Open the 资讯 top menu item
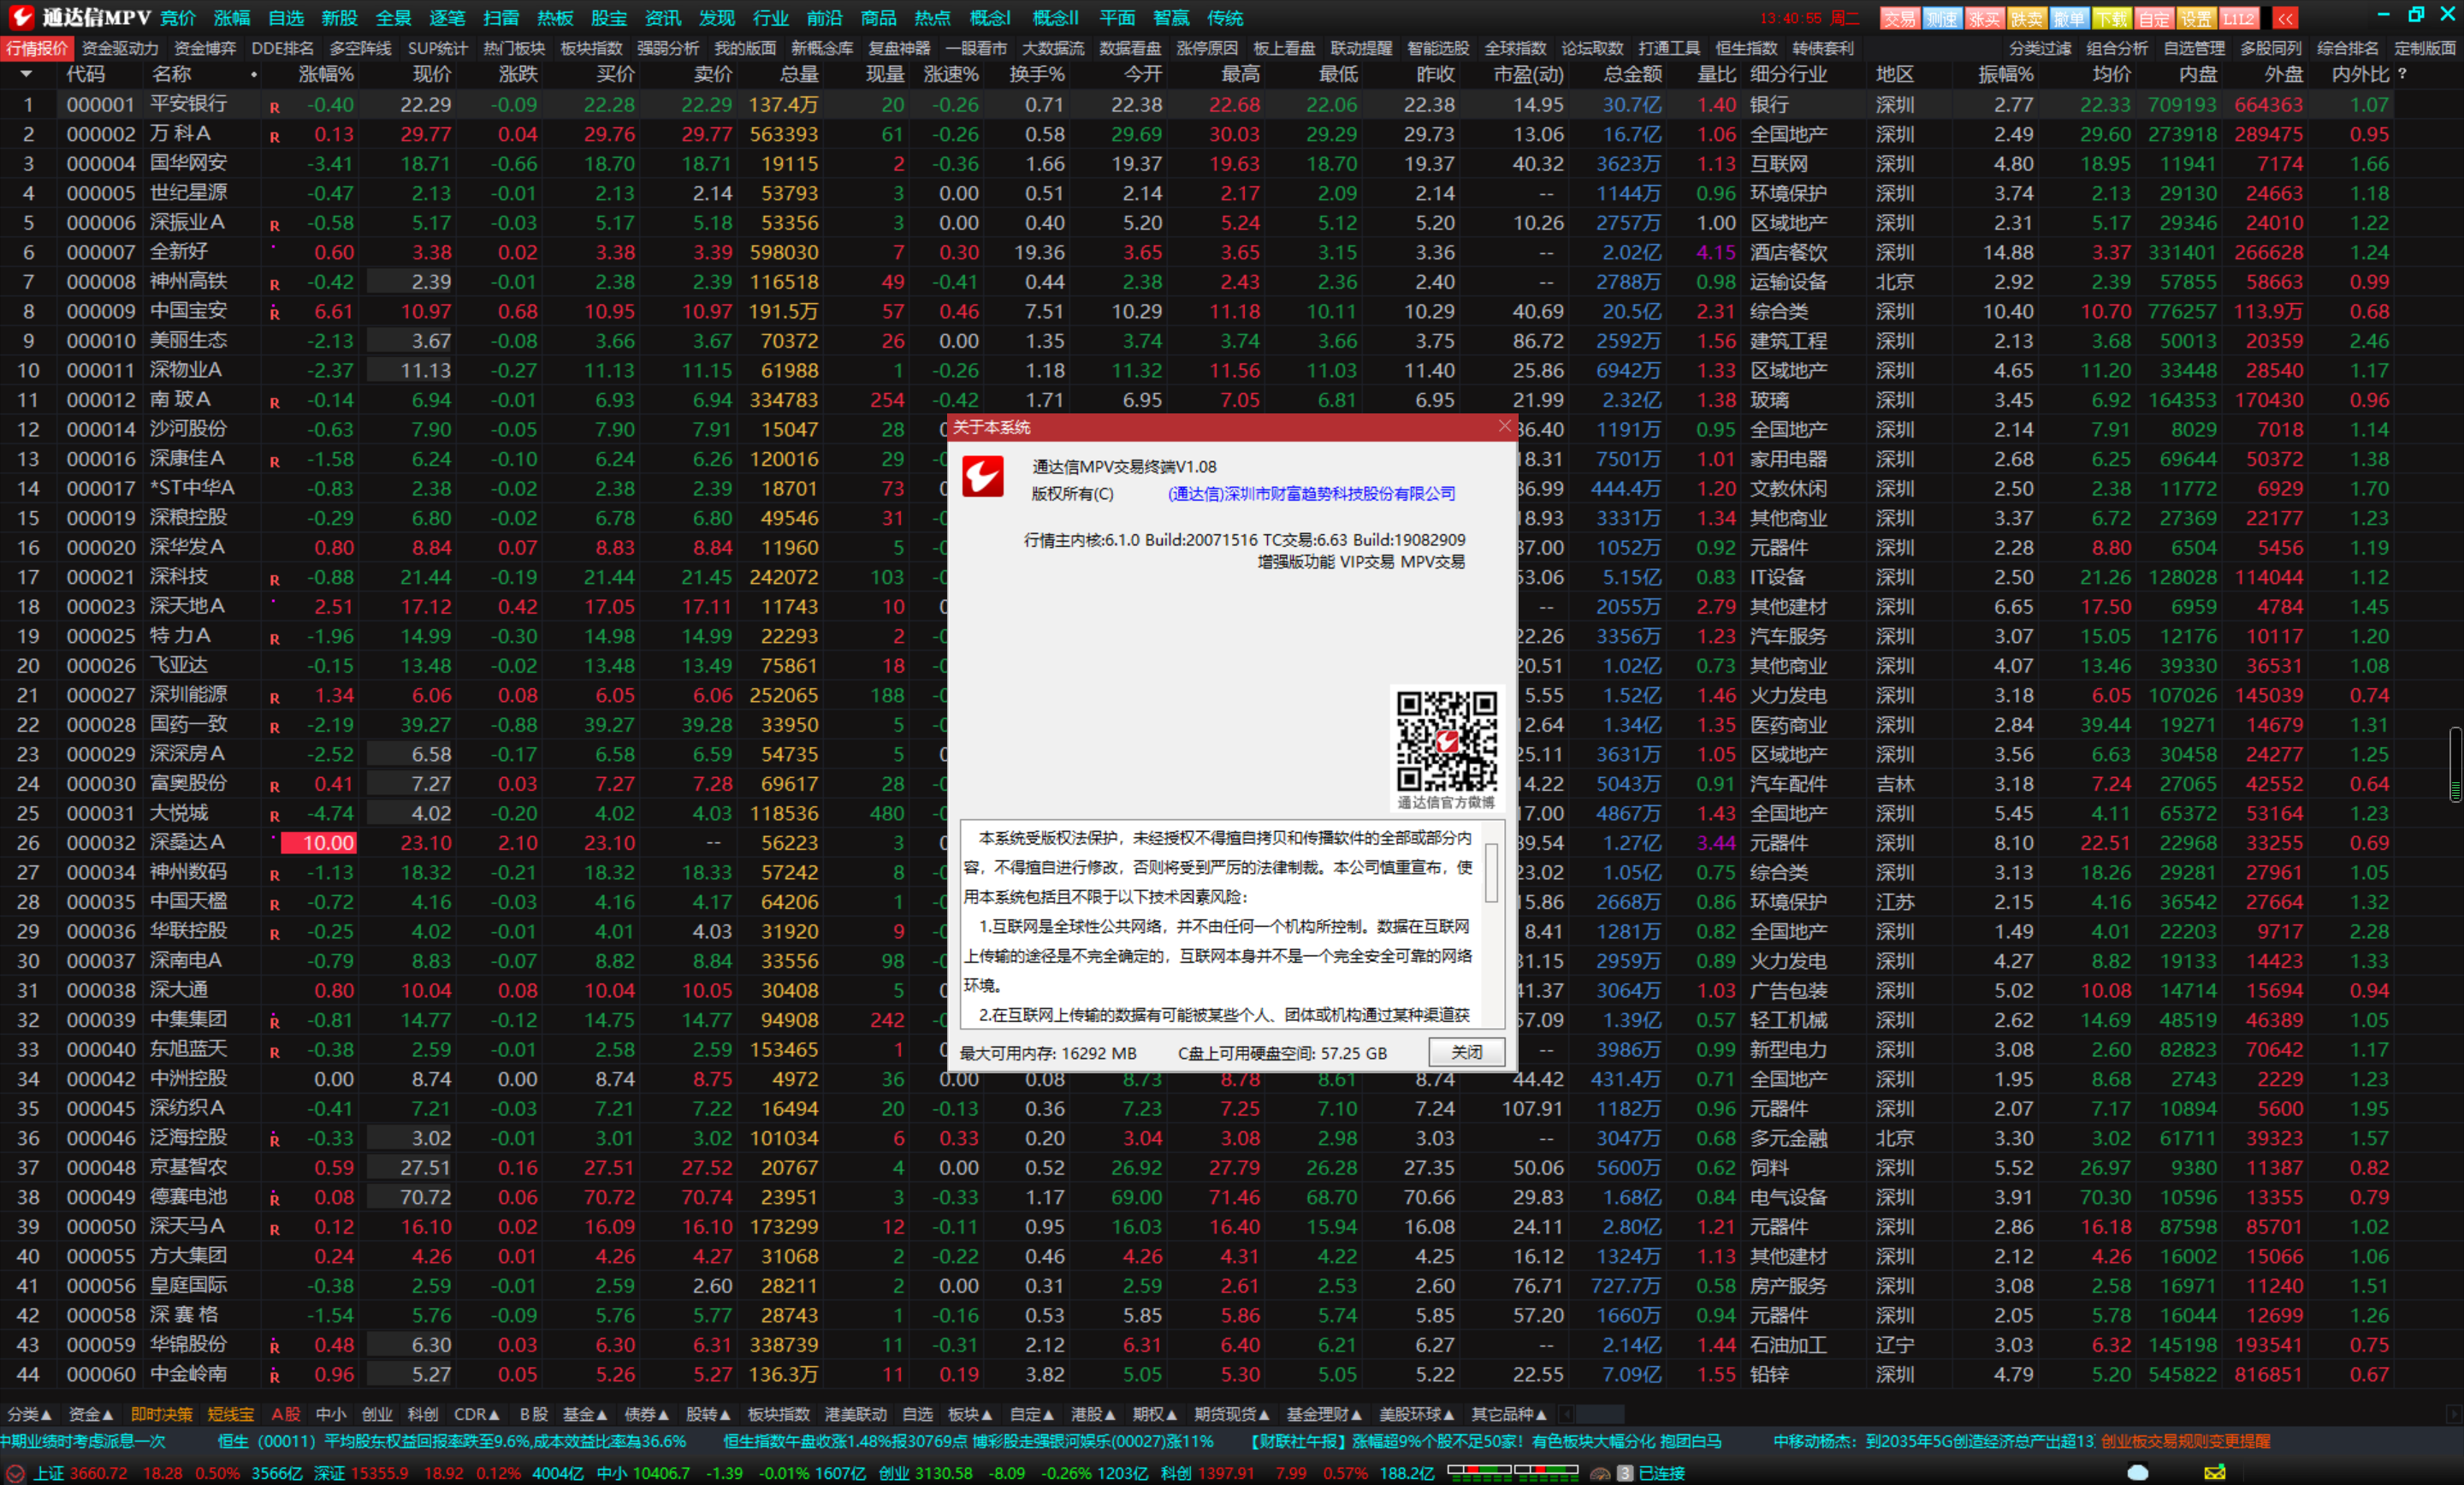The width and height of the screenshot is (2464, 1485). [663, 18]
